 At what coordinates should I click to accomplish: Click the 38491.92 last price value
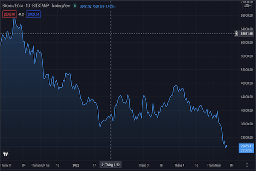click(89, 6)
